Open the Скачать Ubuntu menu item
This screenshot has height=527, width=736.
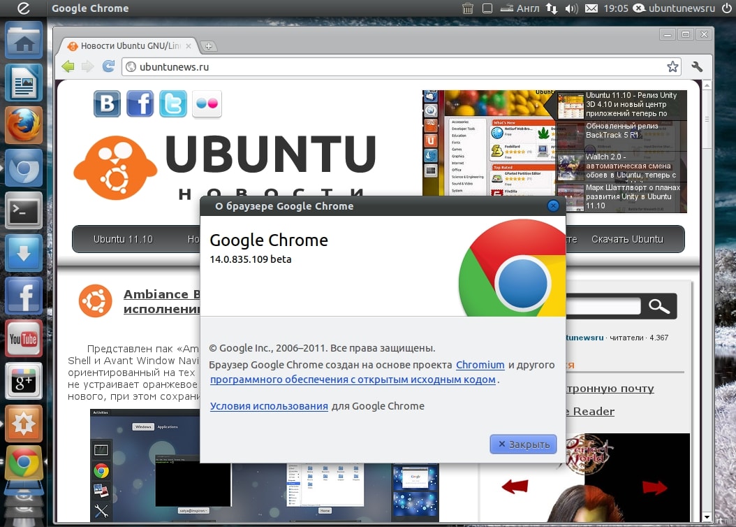[627, 239]
